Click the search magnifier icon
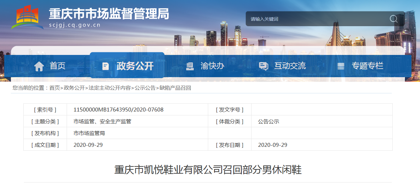The width and height of the screenshot is (420, 189). pos(393,19)
